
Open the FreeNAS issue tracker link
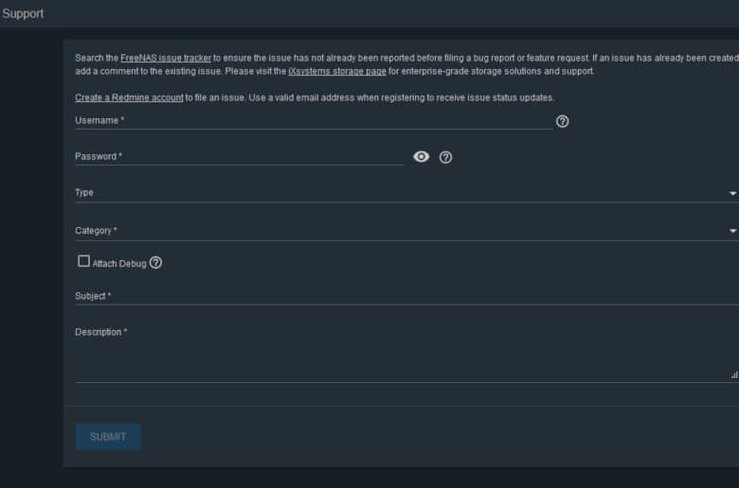[x=166, y=58]
